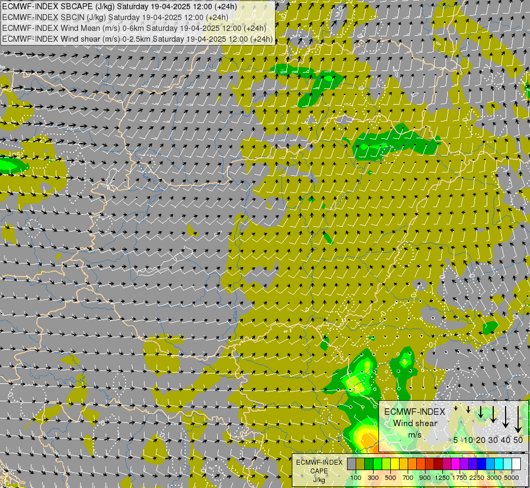Click the 500 label in CAPE legend
The image size is (530, 488).
coord(390,478)
